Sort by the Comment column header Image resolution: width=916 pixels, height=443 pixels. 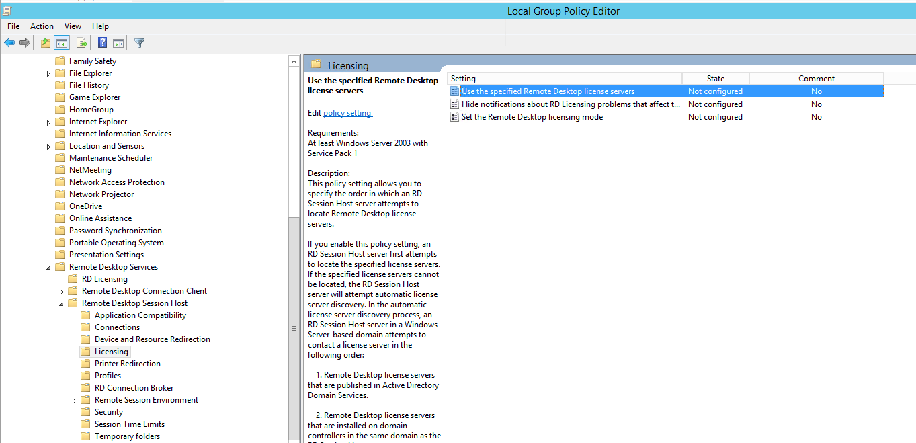point(817,79)
